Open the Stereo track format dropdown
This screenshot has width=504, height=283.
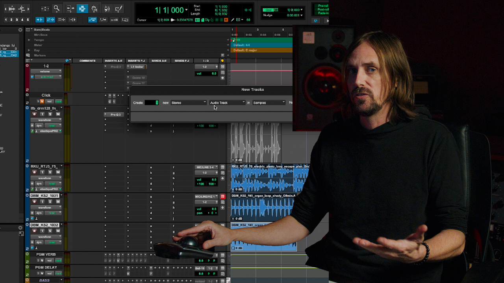tap(189, 103)
